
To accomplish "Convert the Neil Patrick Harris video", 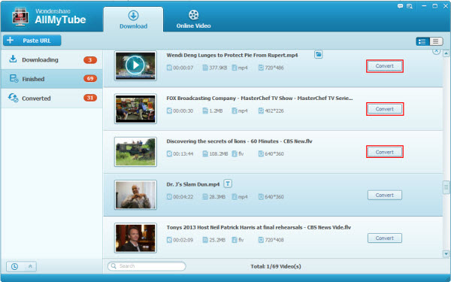I will (385, 238).
